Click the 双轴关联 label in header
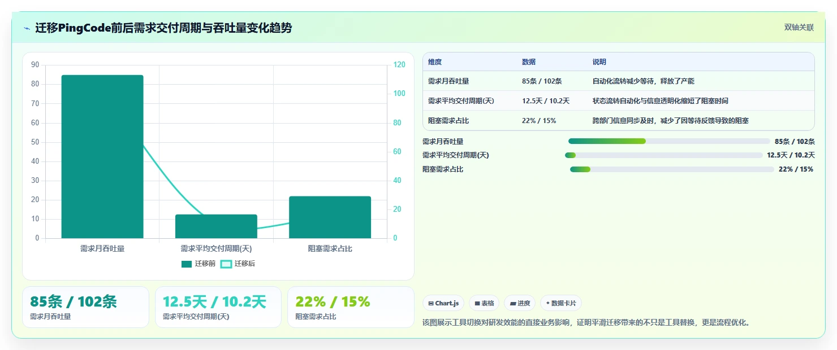Image resolution: width=837 pixels, height=350 pixels. tap(799, 28)
